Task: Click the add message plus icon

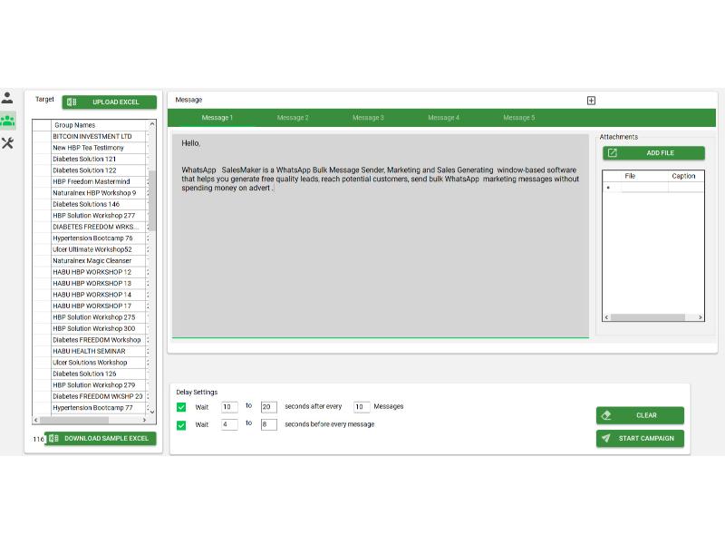Action: 591,101
